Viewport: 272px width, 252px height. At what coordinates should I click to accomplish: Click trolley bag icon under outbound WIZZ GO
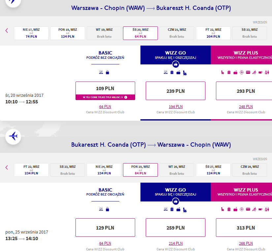click(178, 72)
